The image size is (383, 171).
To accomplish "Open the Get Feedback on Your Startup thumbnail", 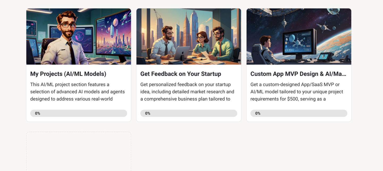I will 189,36.
